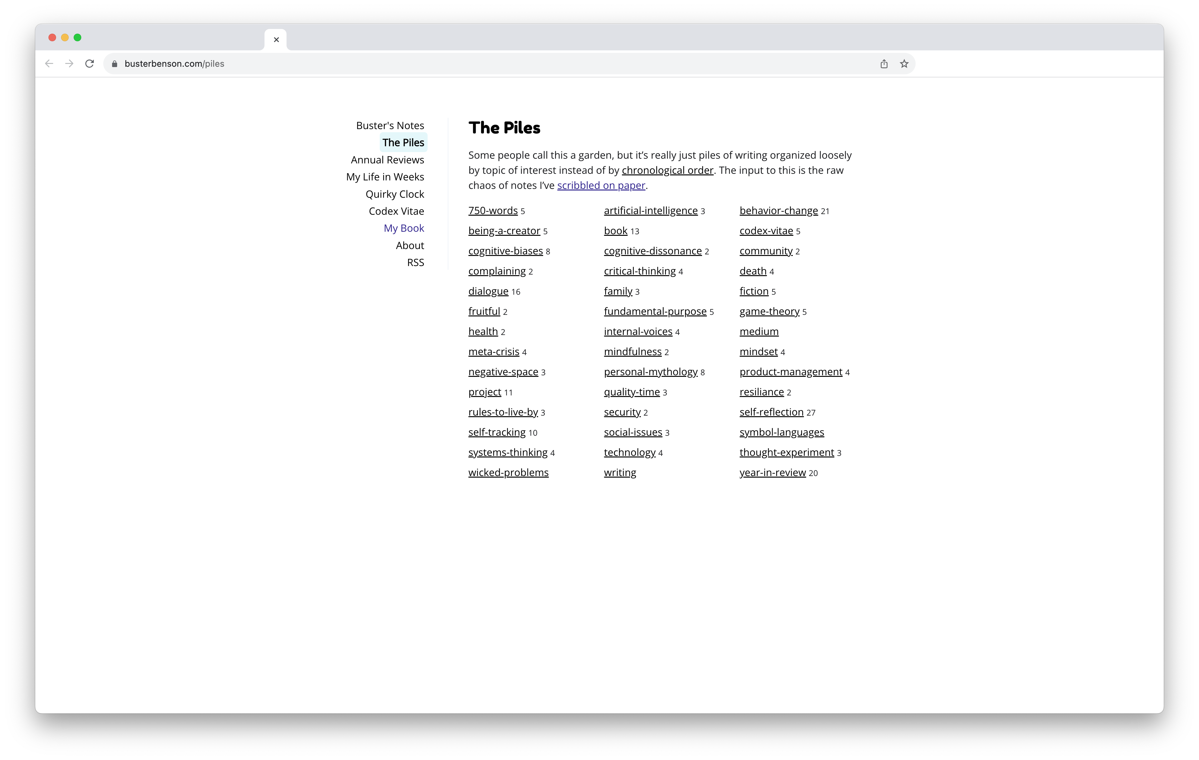Click the cognitive-biases topic link
The image size is (1199, 760).
click(x=505, y=251)
